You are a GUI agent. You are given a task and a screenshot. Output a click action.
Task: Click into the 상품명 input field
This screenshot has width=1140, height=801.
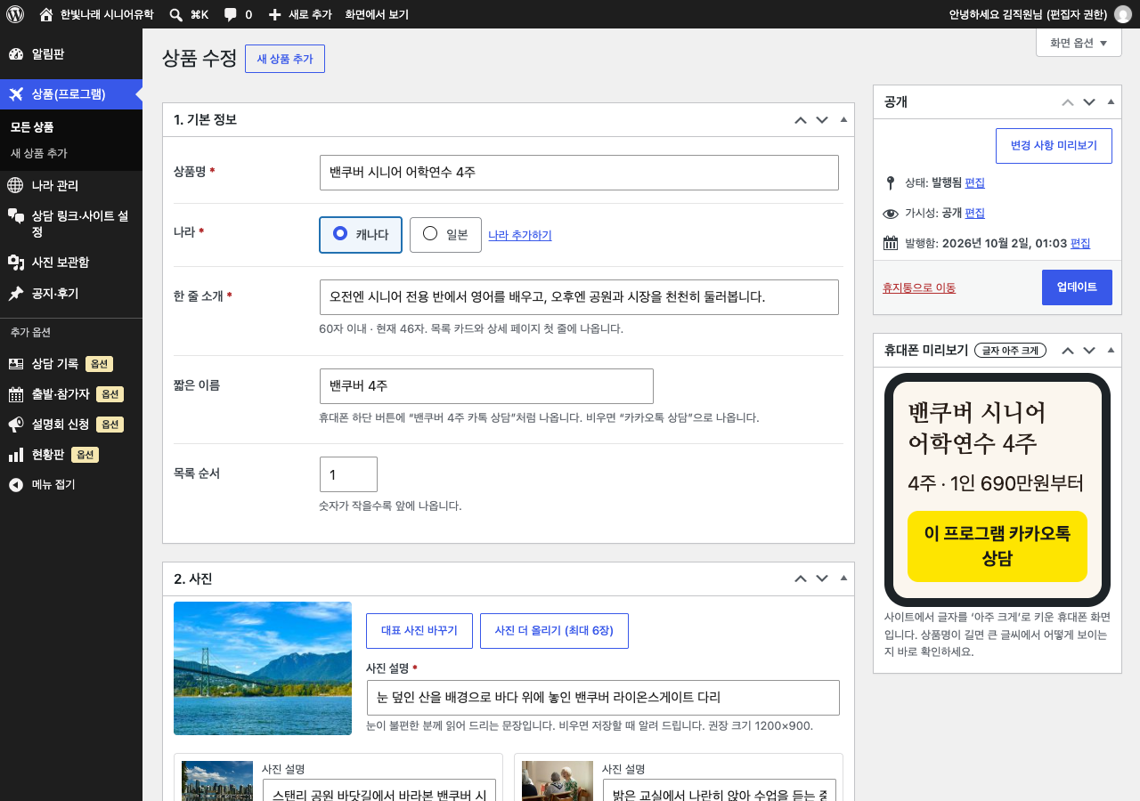(x=579, y=173)
